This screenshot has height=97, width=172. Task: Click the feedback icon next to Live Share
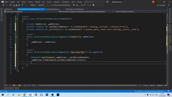click(x=169, y=5)
